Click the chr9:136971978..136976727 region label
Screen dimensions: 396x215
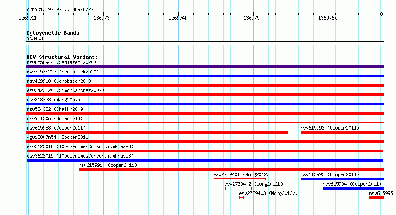[60, 10]
